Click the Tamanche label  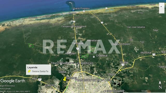point(78,43)
